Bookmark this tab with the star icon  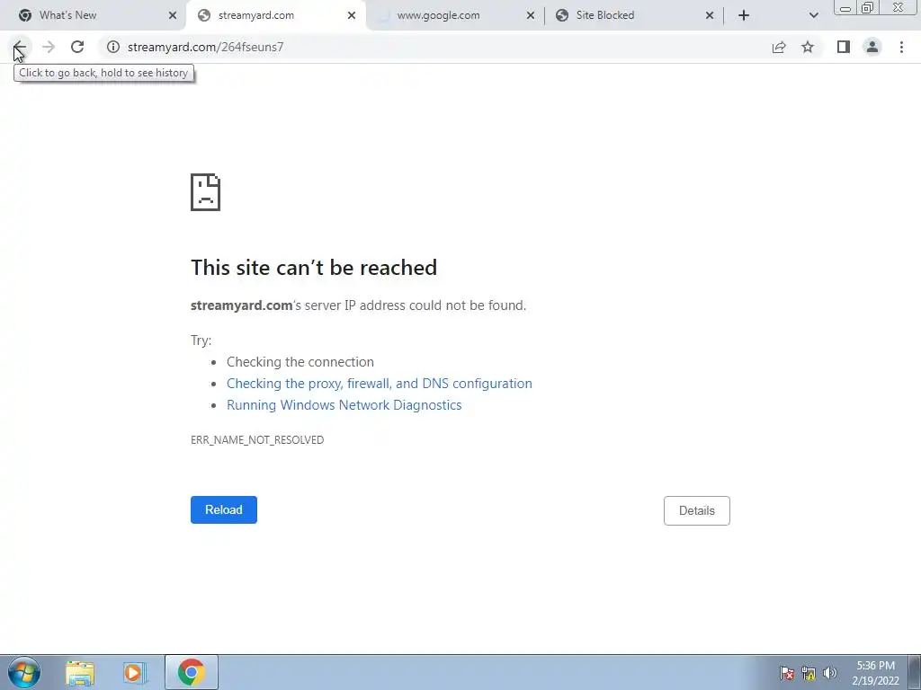(x=808, y=47)
